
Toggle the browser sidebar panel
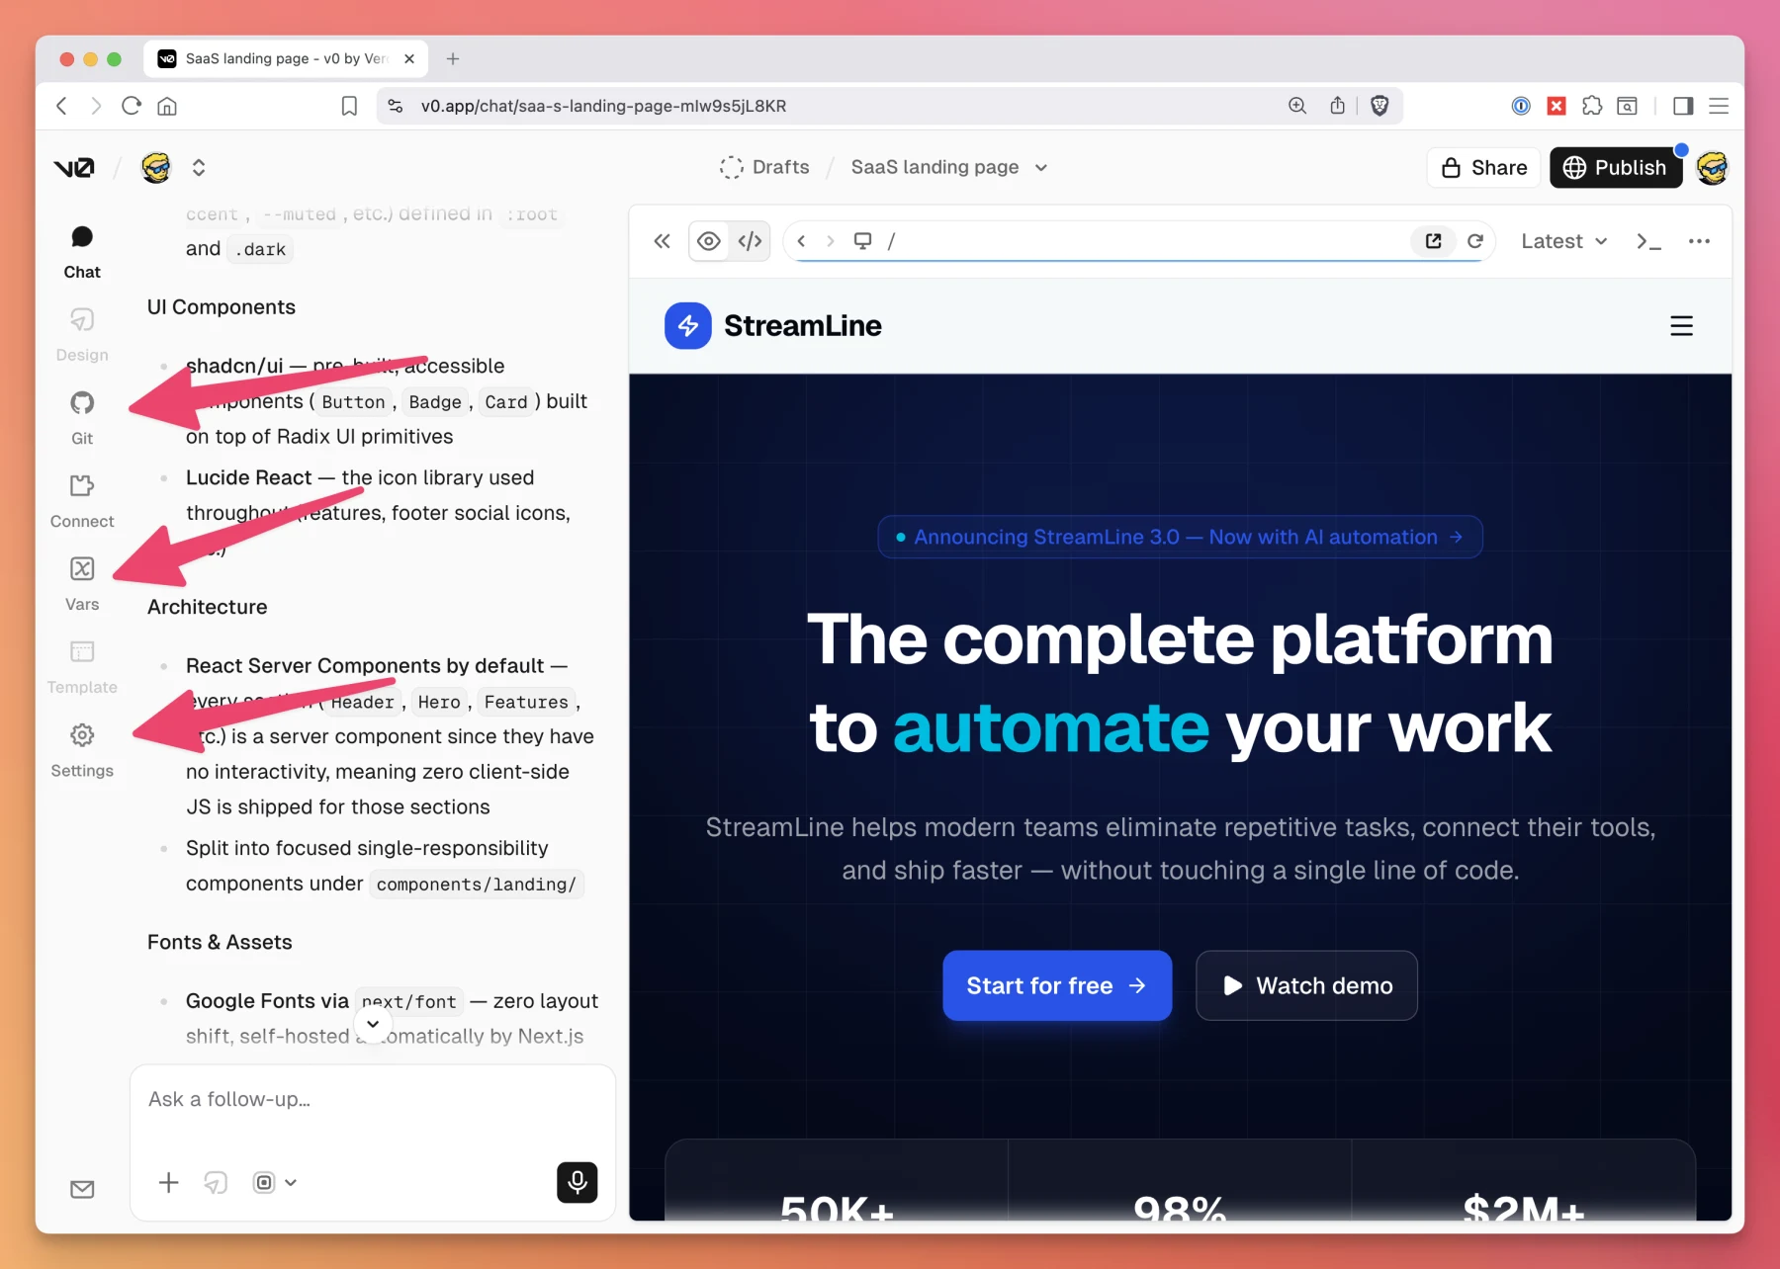pyautogui.click(x=1683, y=106)
